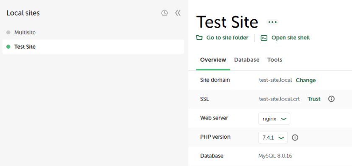
Task: Expand the nginx web server dropdown
Action: pyautogui.click(x=274, y=119)
